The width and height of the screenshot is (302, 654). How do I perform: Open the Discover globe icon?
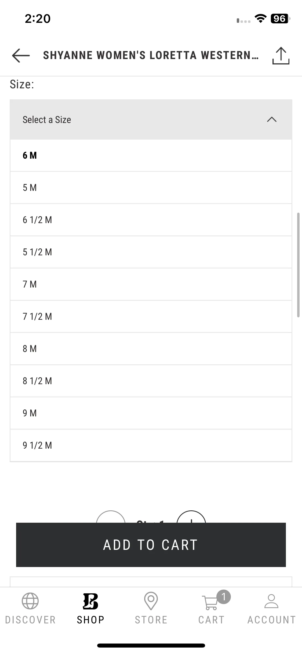30,601
